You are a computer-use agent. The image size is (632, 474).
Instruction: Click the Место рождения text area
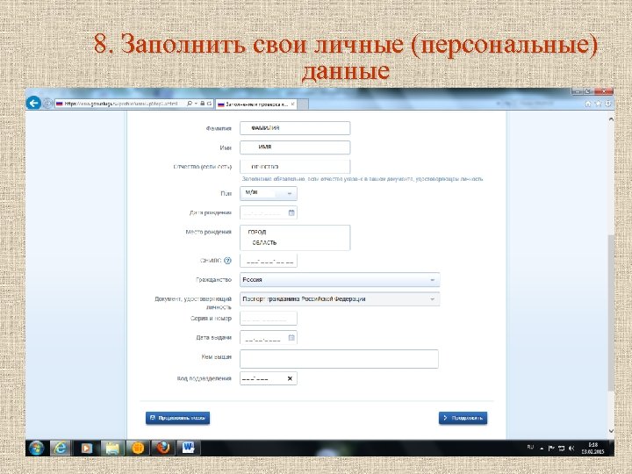click(295, 238)
